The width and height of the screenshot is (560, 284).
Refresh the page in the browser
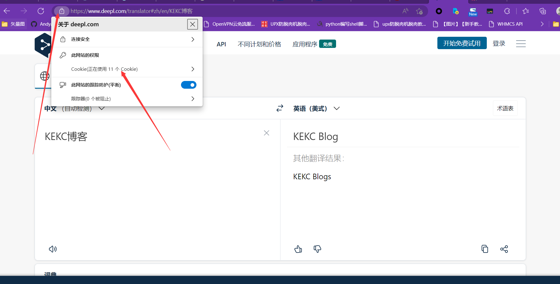point(41,11)
